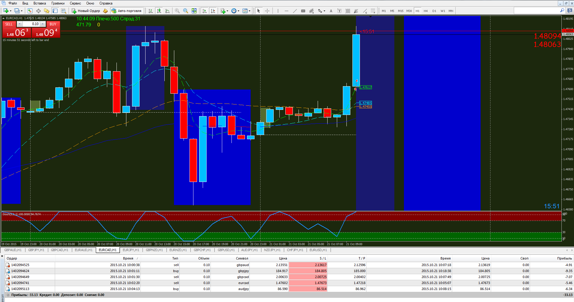This screenshot has height=302, width=574.
Task: Toggle chart Auto Scroll
Action: [205, 11]
